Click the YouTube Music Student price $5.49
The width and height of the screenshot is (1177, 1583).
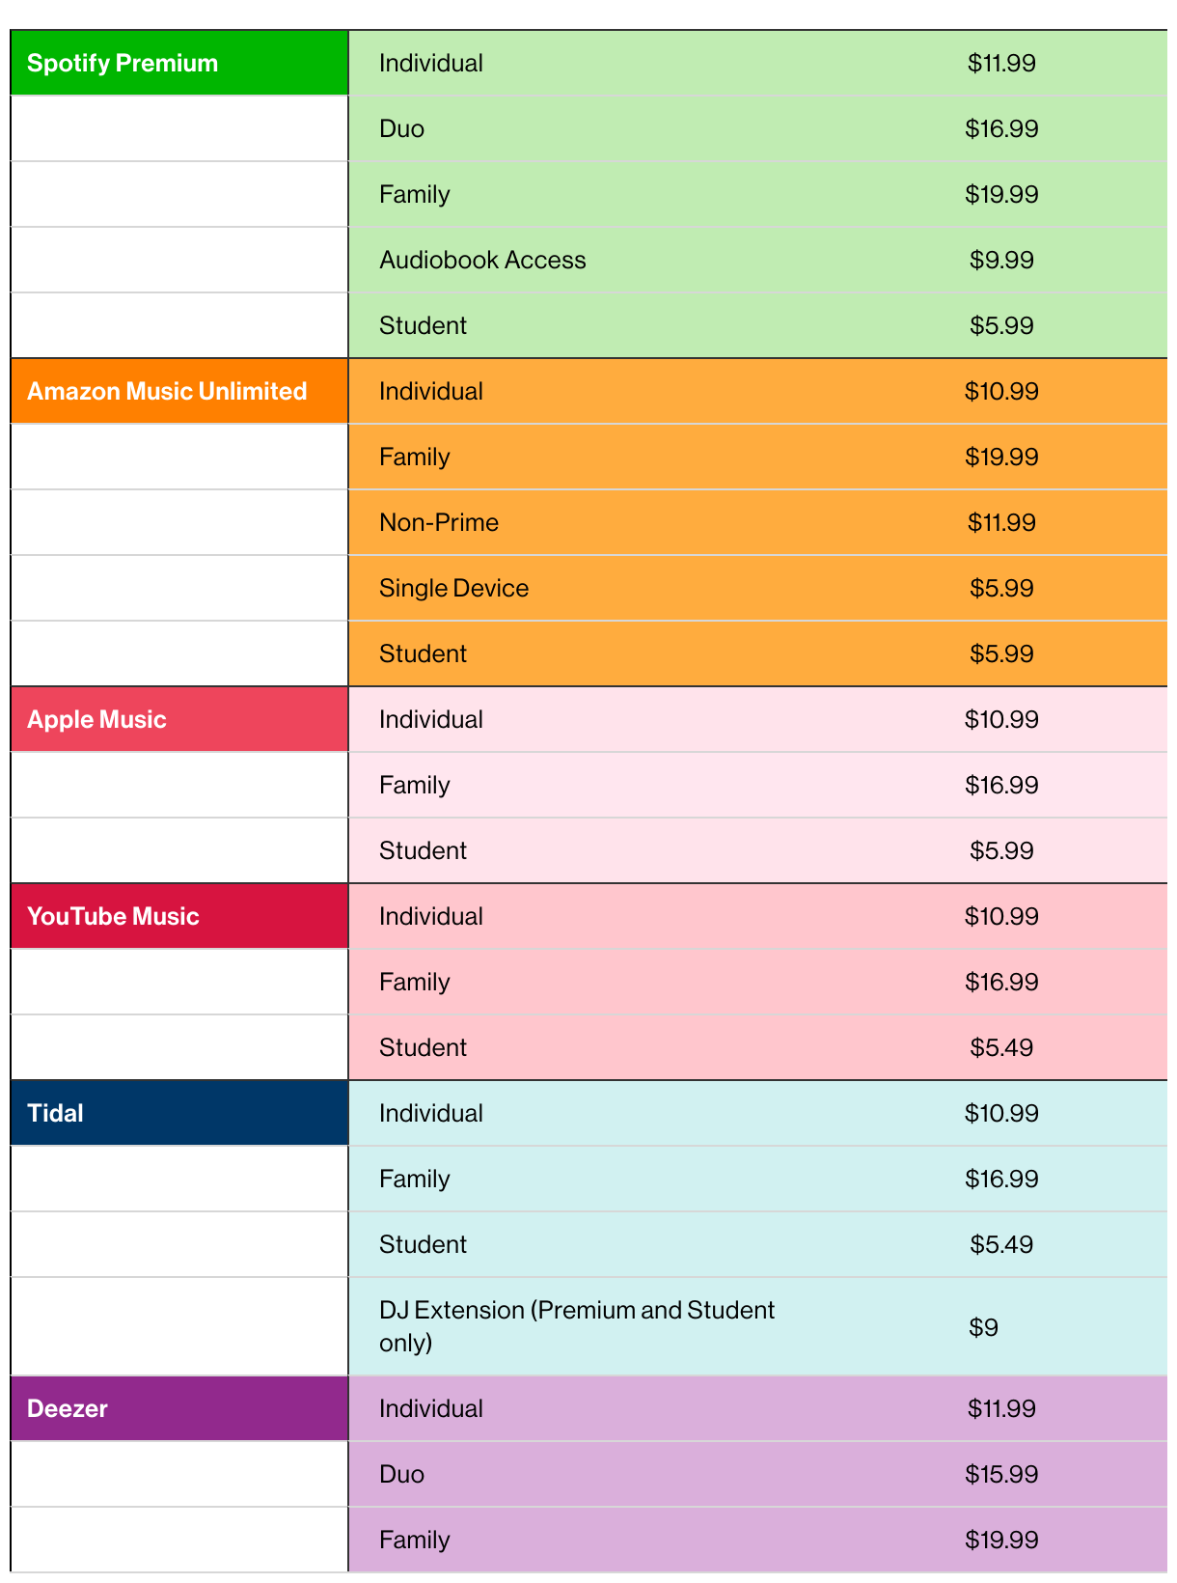[x=1001, y=1048]
